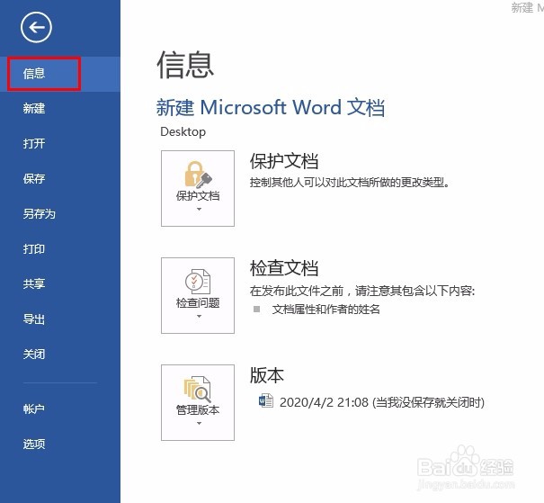This screenshot has height=503, width=544.
Task: Click the 文档属性和作者的姓名 item
Action: (x=326, y=309)
